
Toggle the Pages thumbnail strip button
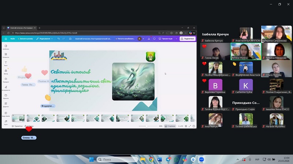(171, 126)
